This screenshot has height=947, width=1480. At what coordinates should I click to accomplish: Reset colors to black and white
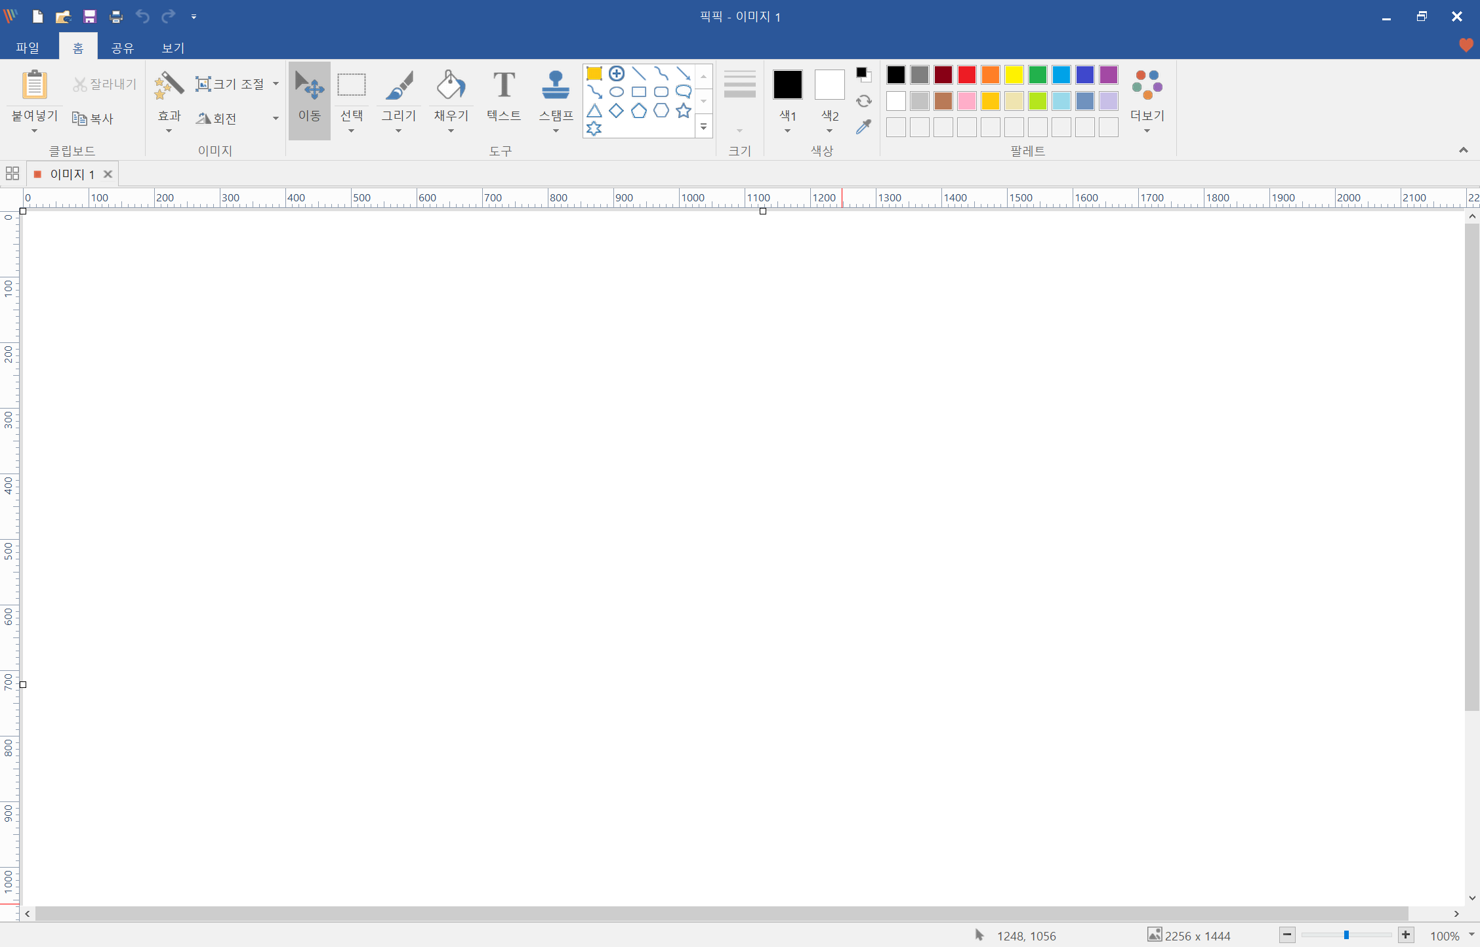tap(863, 74)
